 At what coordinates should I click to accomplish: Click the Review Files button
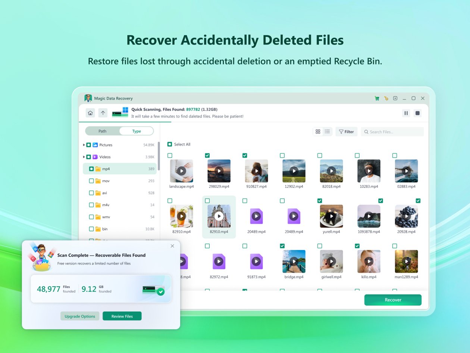click(x=122, y=316)
